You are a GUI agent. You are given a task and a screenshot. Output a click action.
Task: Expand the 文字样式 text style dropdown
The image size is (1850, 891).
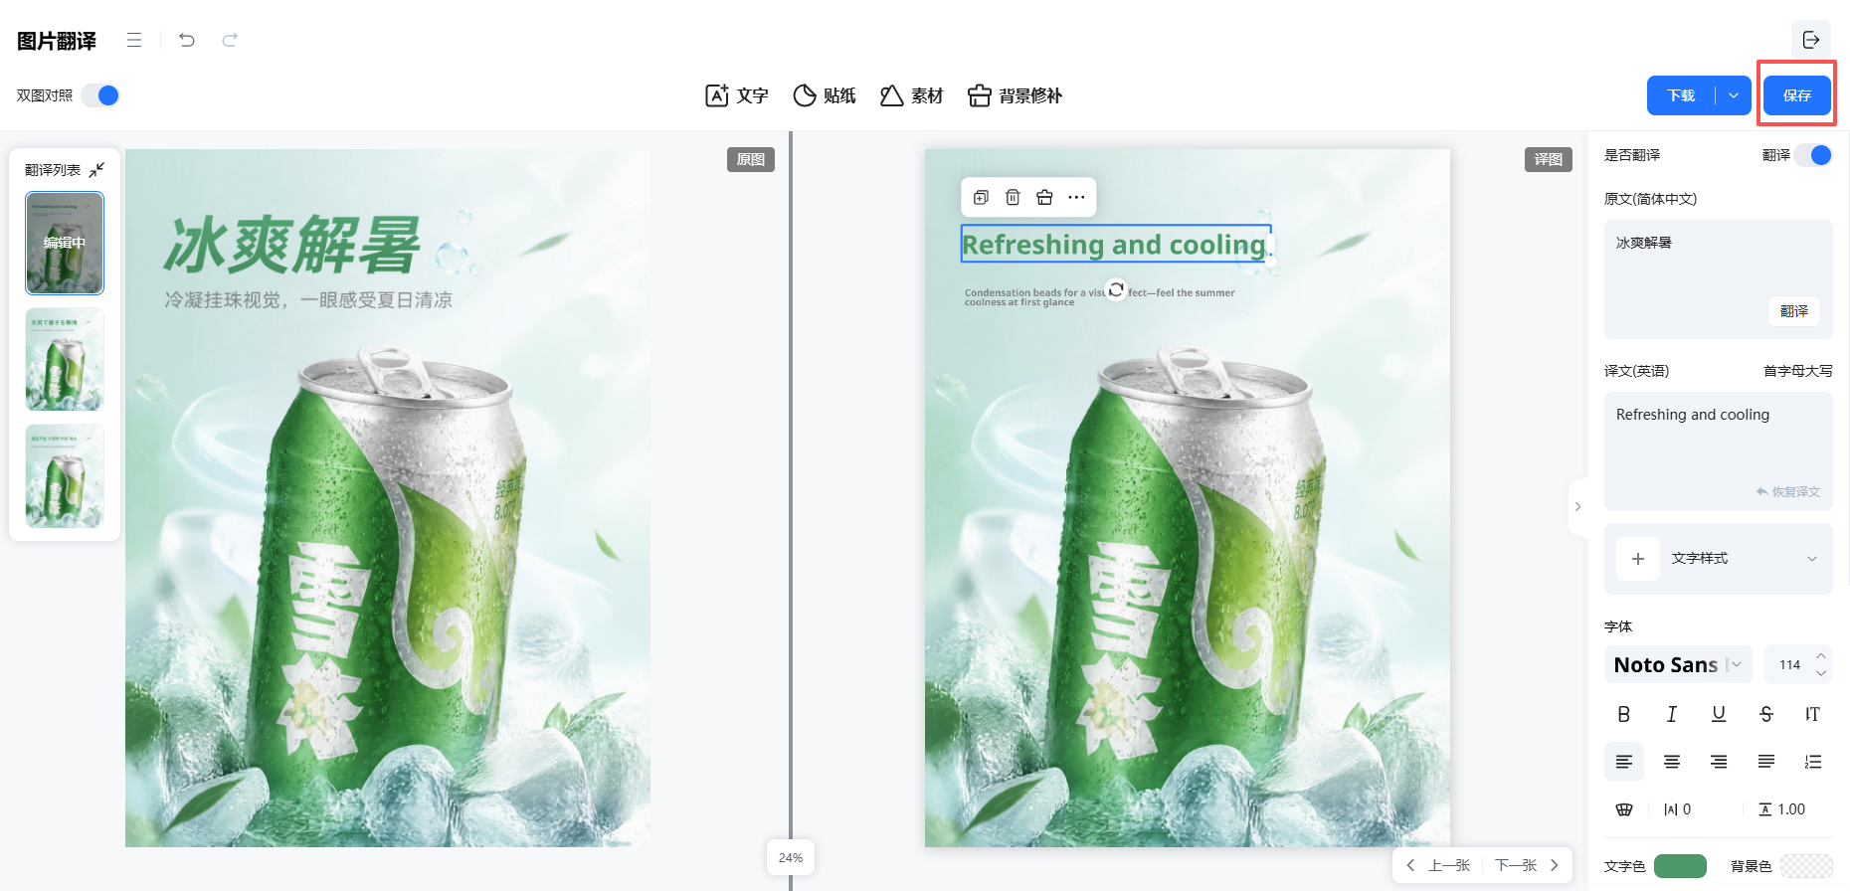click(x=1719, y=559)
